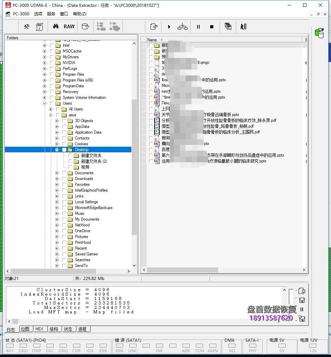Click the file list horizontal scrollbar thumb
Screen dimensions: 331x357
tap(183, 270)
